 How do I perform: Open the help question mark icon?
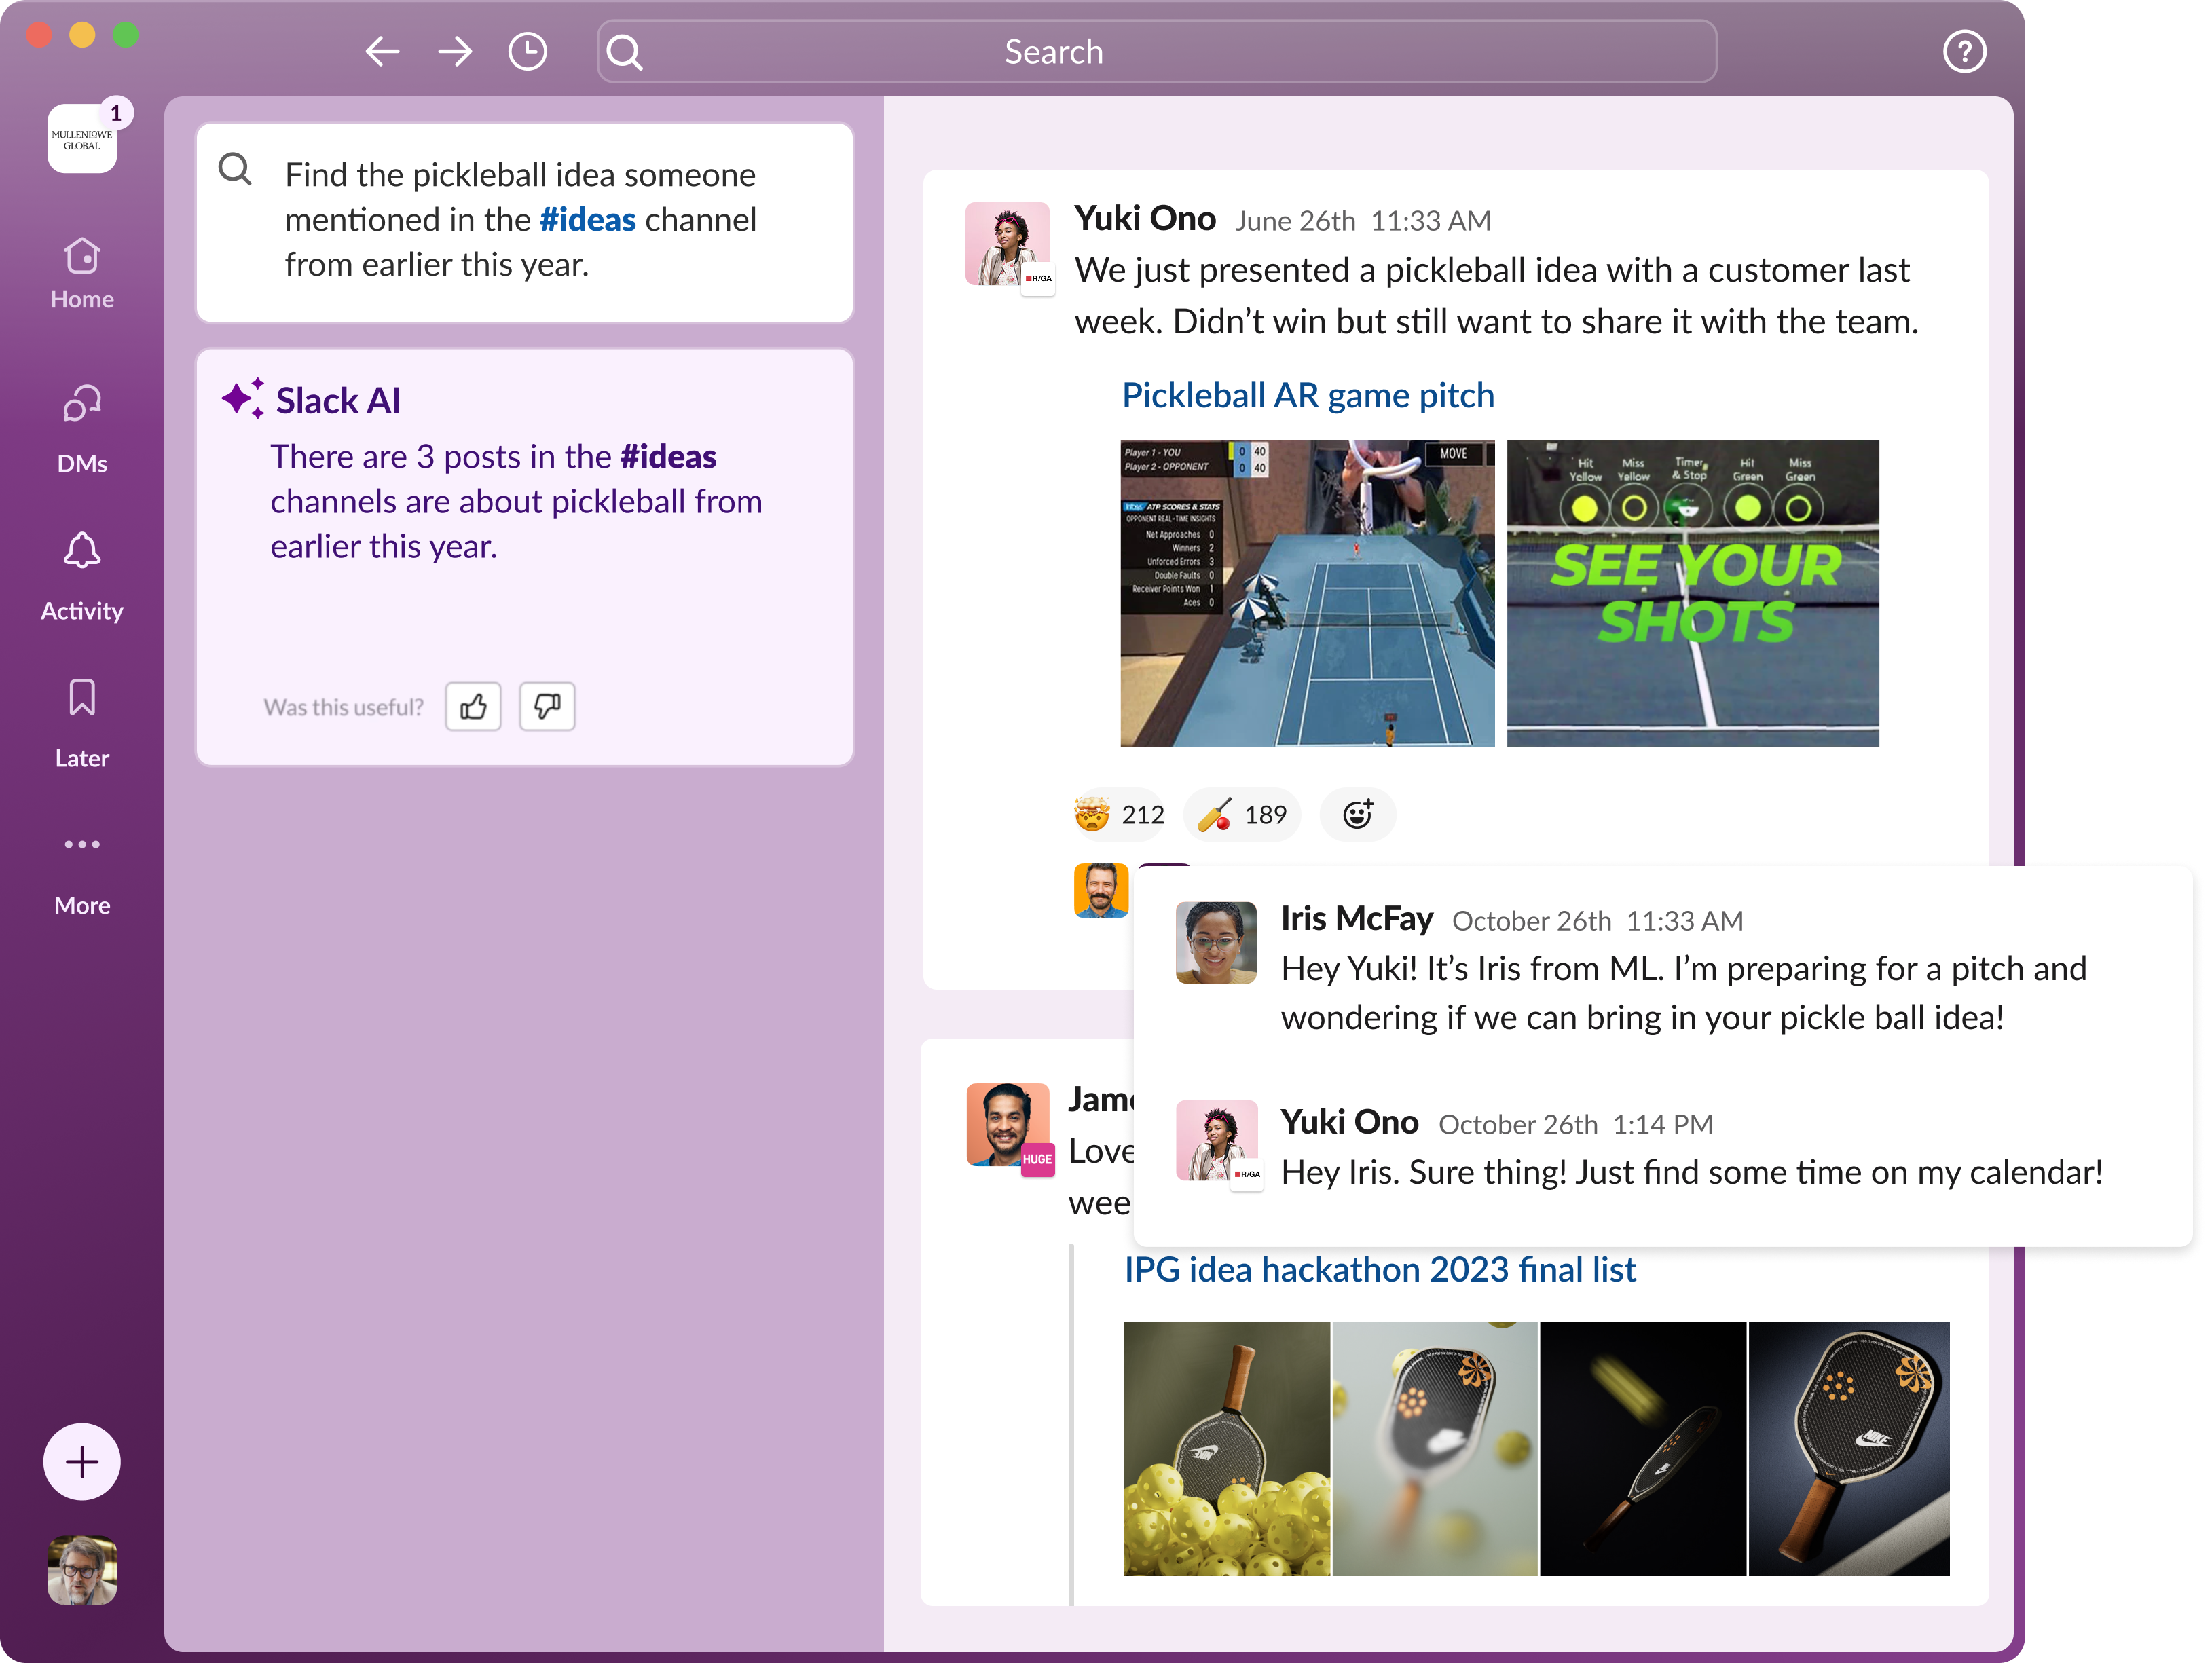(1964, 51)
